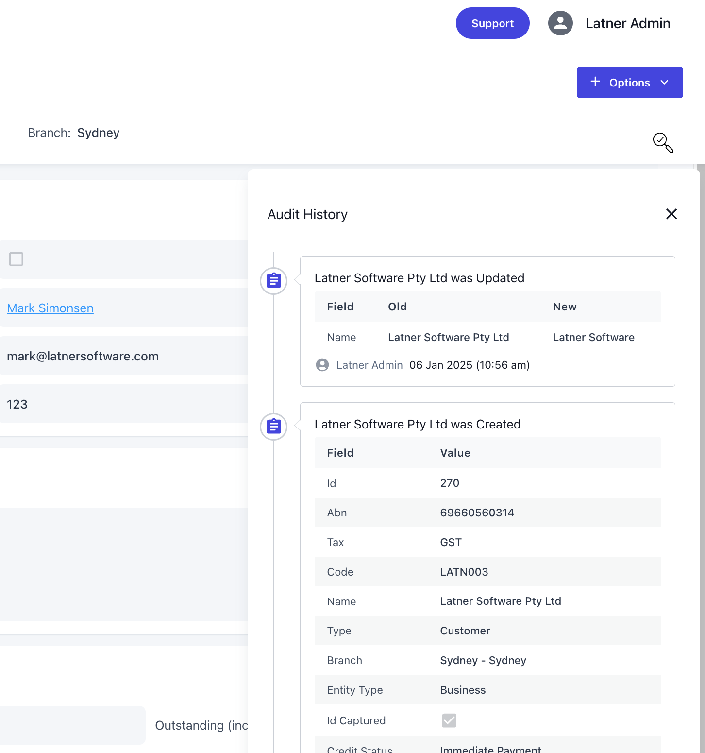
Task: Open the Mark Simonsen contact link
Action: click(50, 308)
